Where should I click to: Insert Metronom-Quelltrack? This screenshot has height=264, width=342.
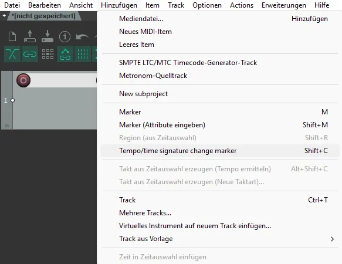(220, 76)
